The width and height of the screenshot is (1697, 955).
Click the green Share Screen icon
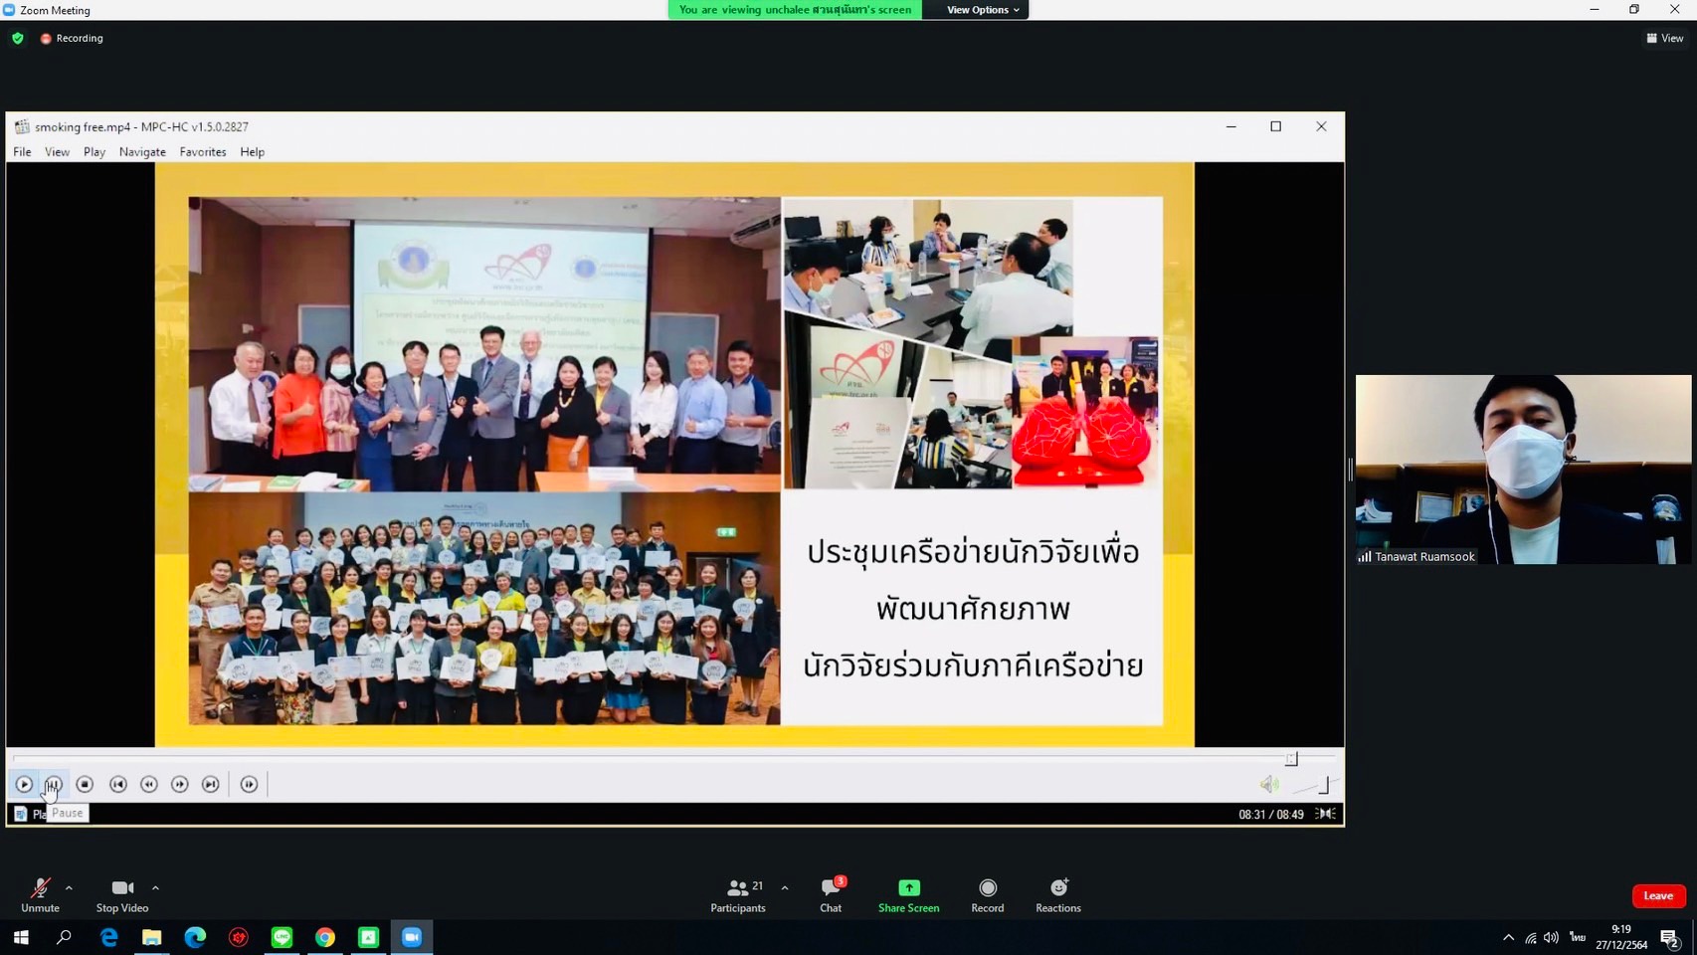[x=908, y=887]
